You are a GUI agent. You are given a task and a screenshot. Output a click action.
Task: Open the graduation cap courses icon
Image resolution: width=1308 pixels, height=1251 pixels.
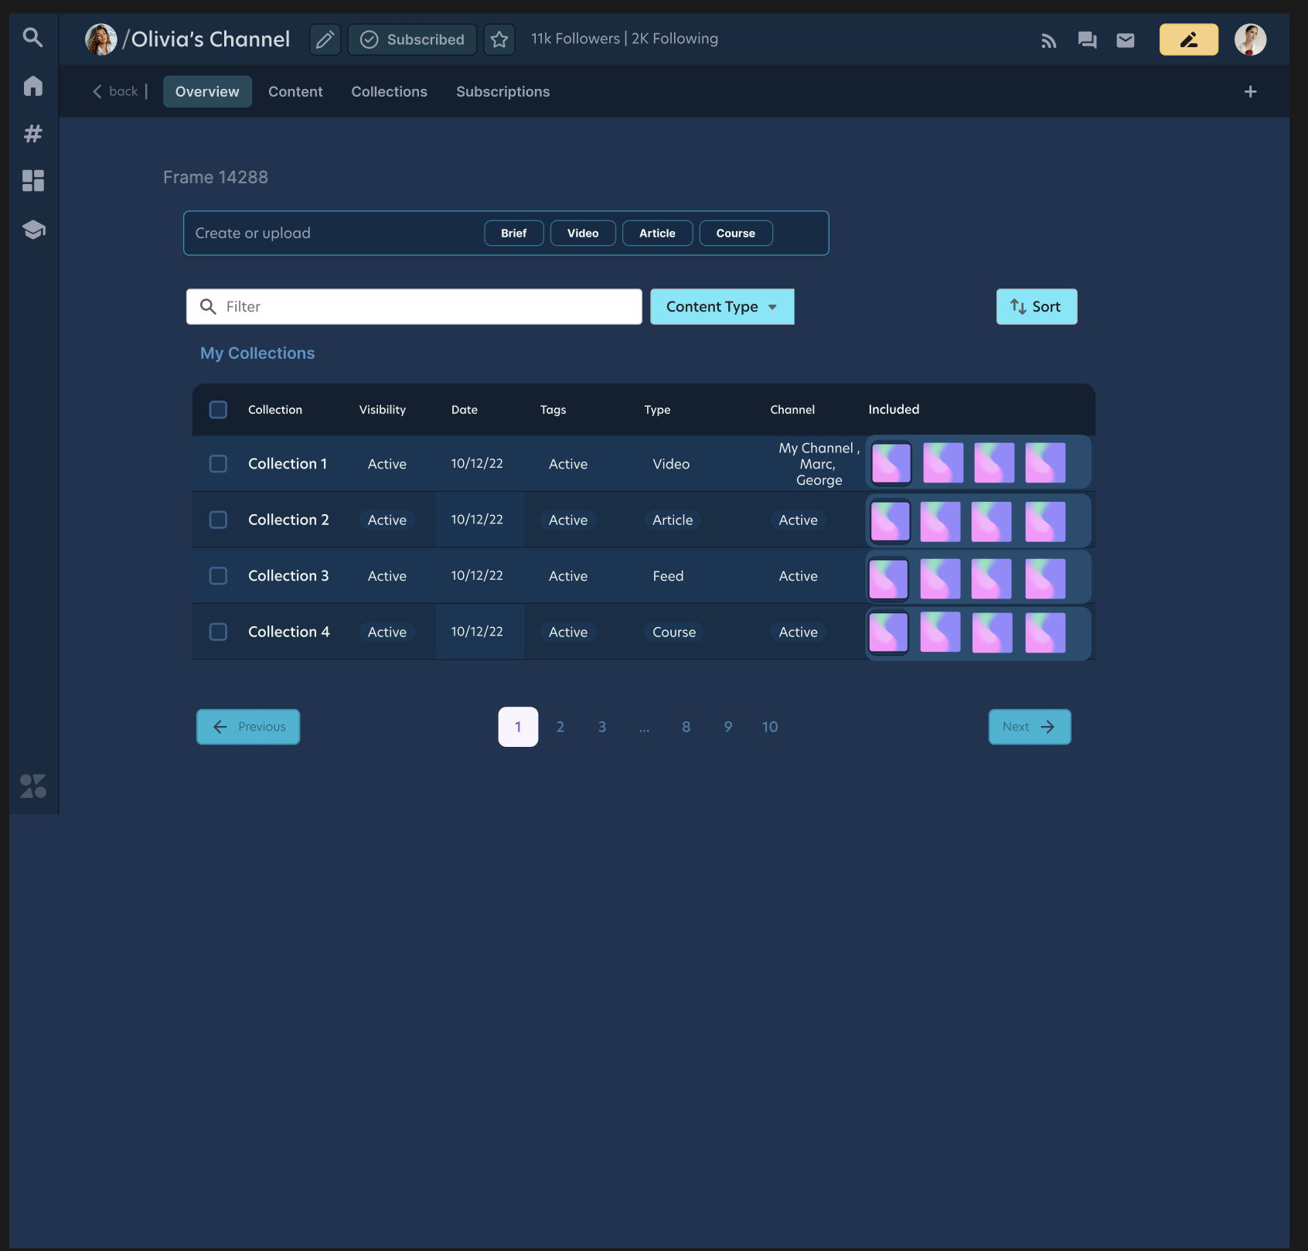point(33,229)
